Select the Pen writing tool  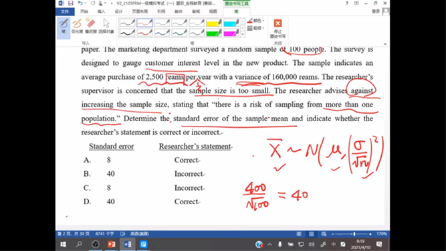point(64,27)
